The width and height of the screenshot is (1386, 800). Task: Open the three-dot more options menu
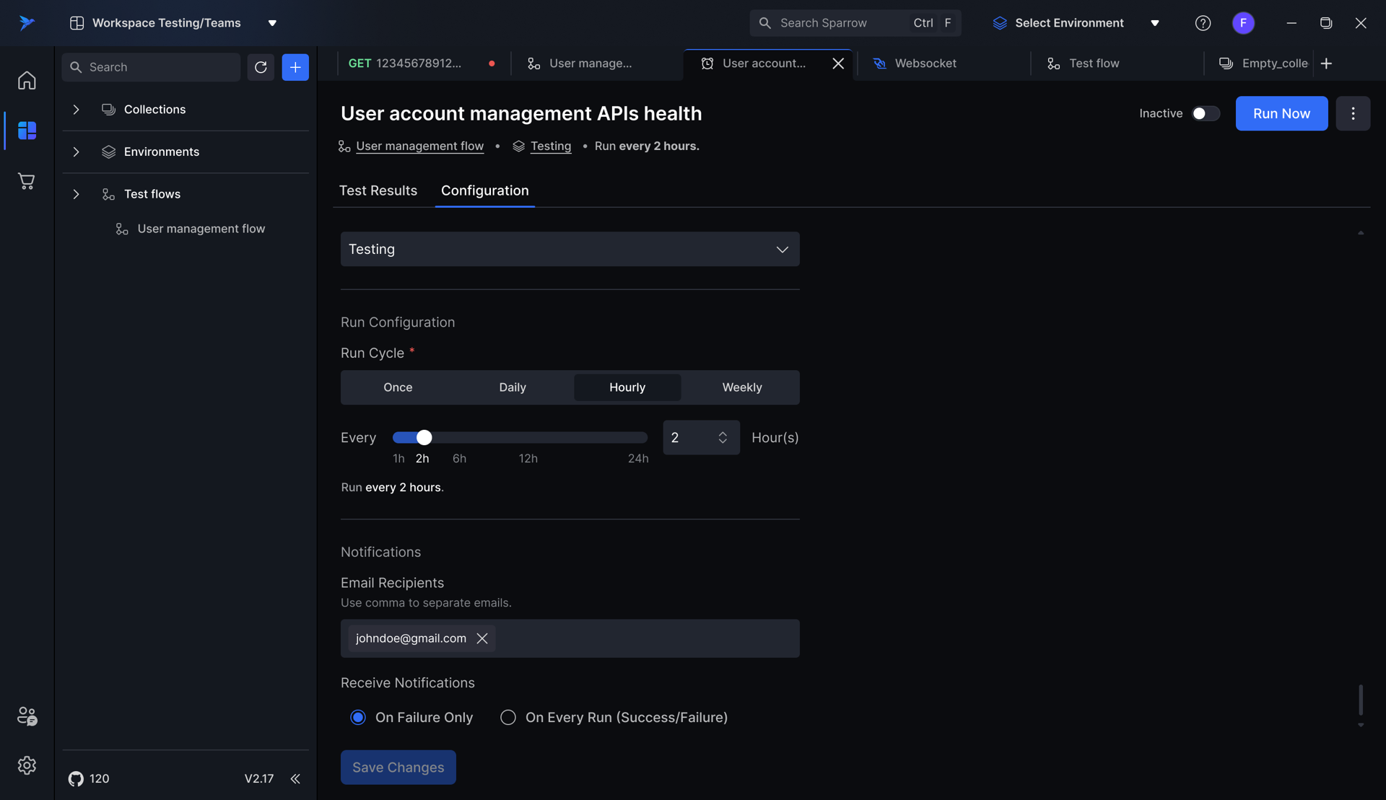1353,113
